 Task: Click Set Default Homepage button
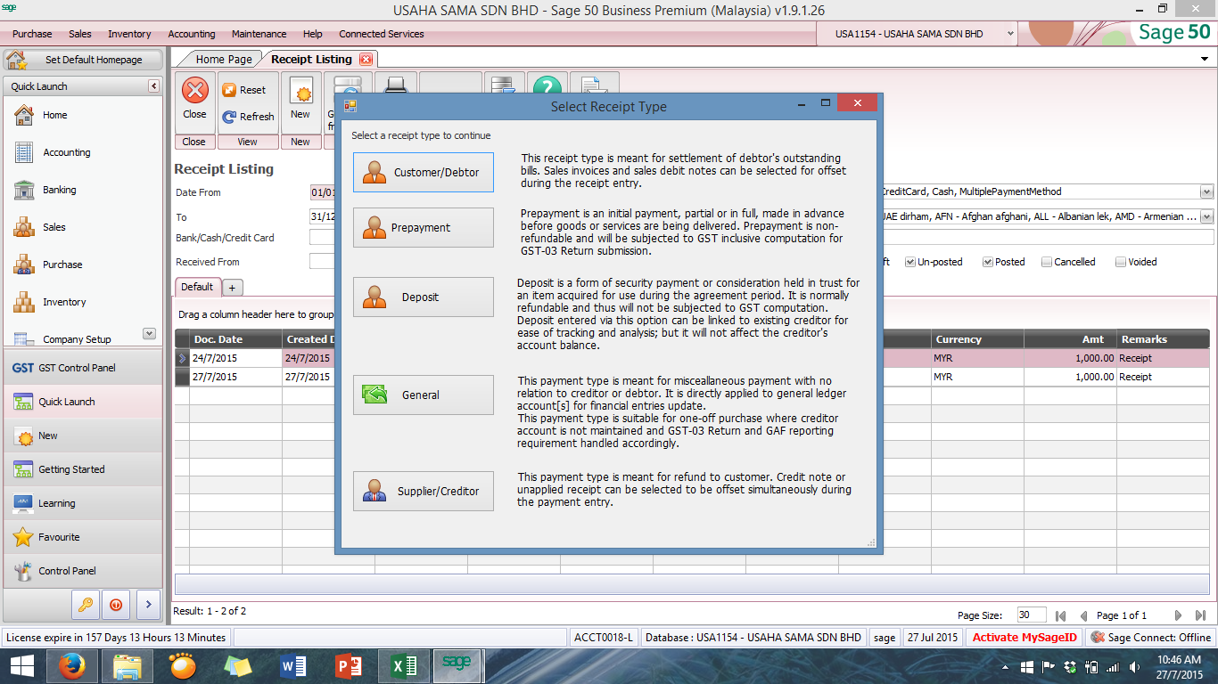tap(84, 60)
